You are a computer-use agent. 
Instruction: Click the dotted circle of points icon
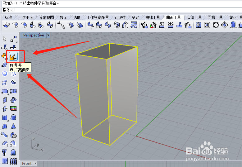click(x=216, y=25)
